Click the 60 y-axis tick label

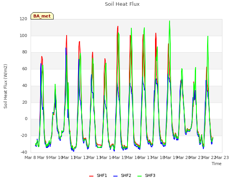pyautogui.click(x=24, y=69)
